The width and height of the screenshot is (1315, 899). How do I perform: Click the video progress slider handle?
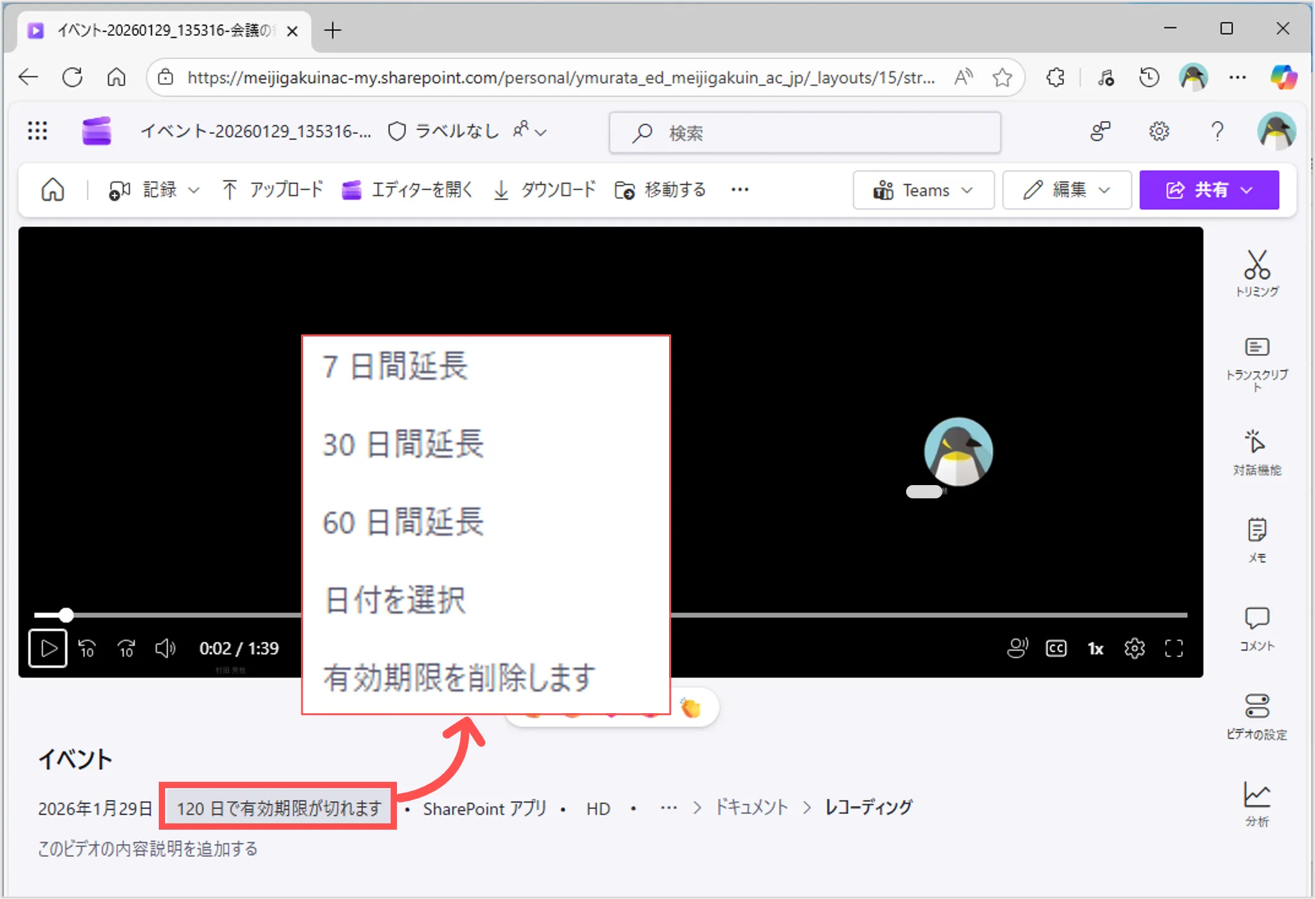click(66, 615)
